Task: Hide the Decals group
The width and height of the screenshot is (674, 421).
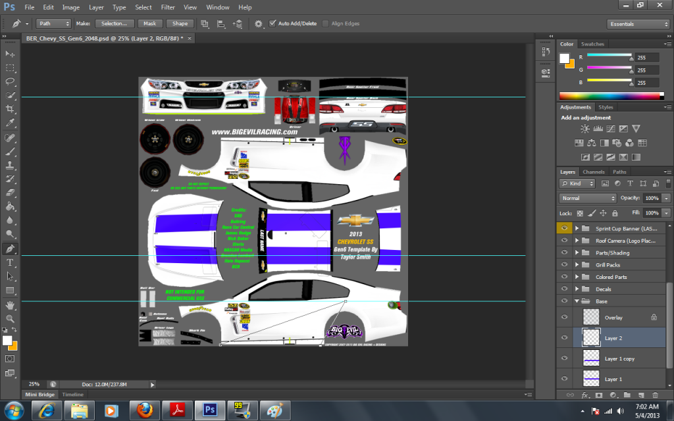Action: (x=564, y=289)
